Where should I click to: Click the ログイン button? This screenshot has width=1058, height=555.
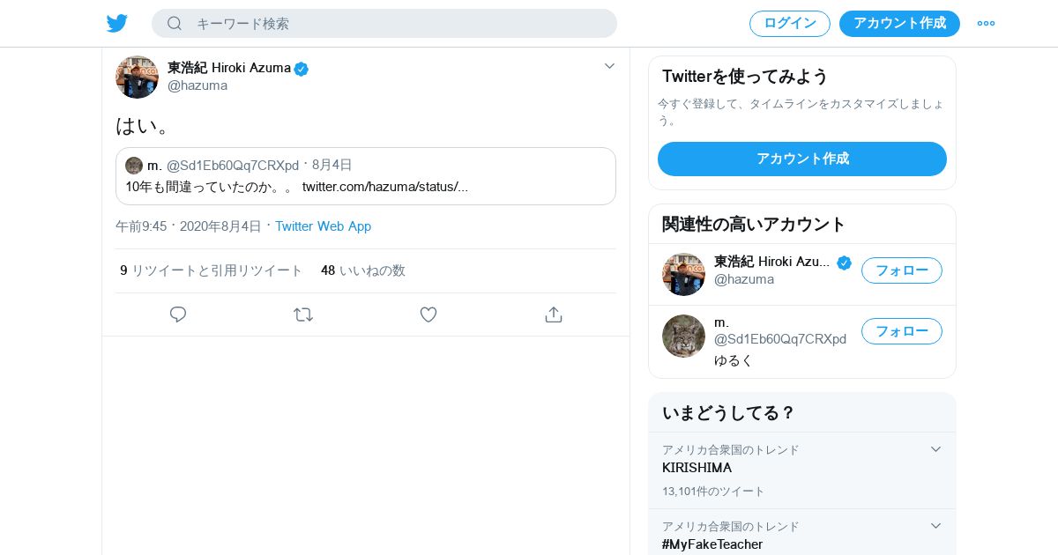(789, 24)
